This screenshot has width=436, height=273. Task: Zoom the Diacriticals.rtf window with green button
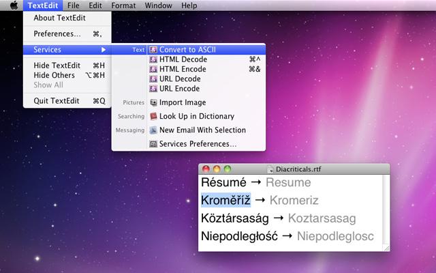(228, 169)
